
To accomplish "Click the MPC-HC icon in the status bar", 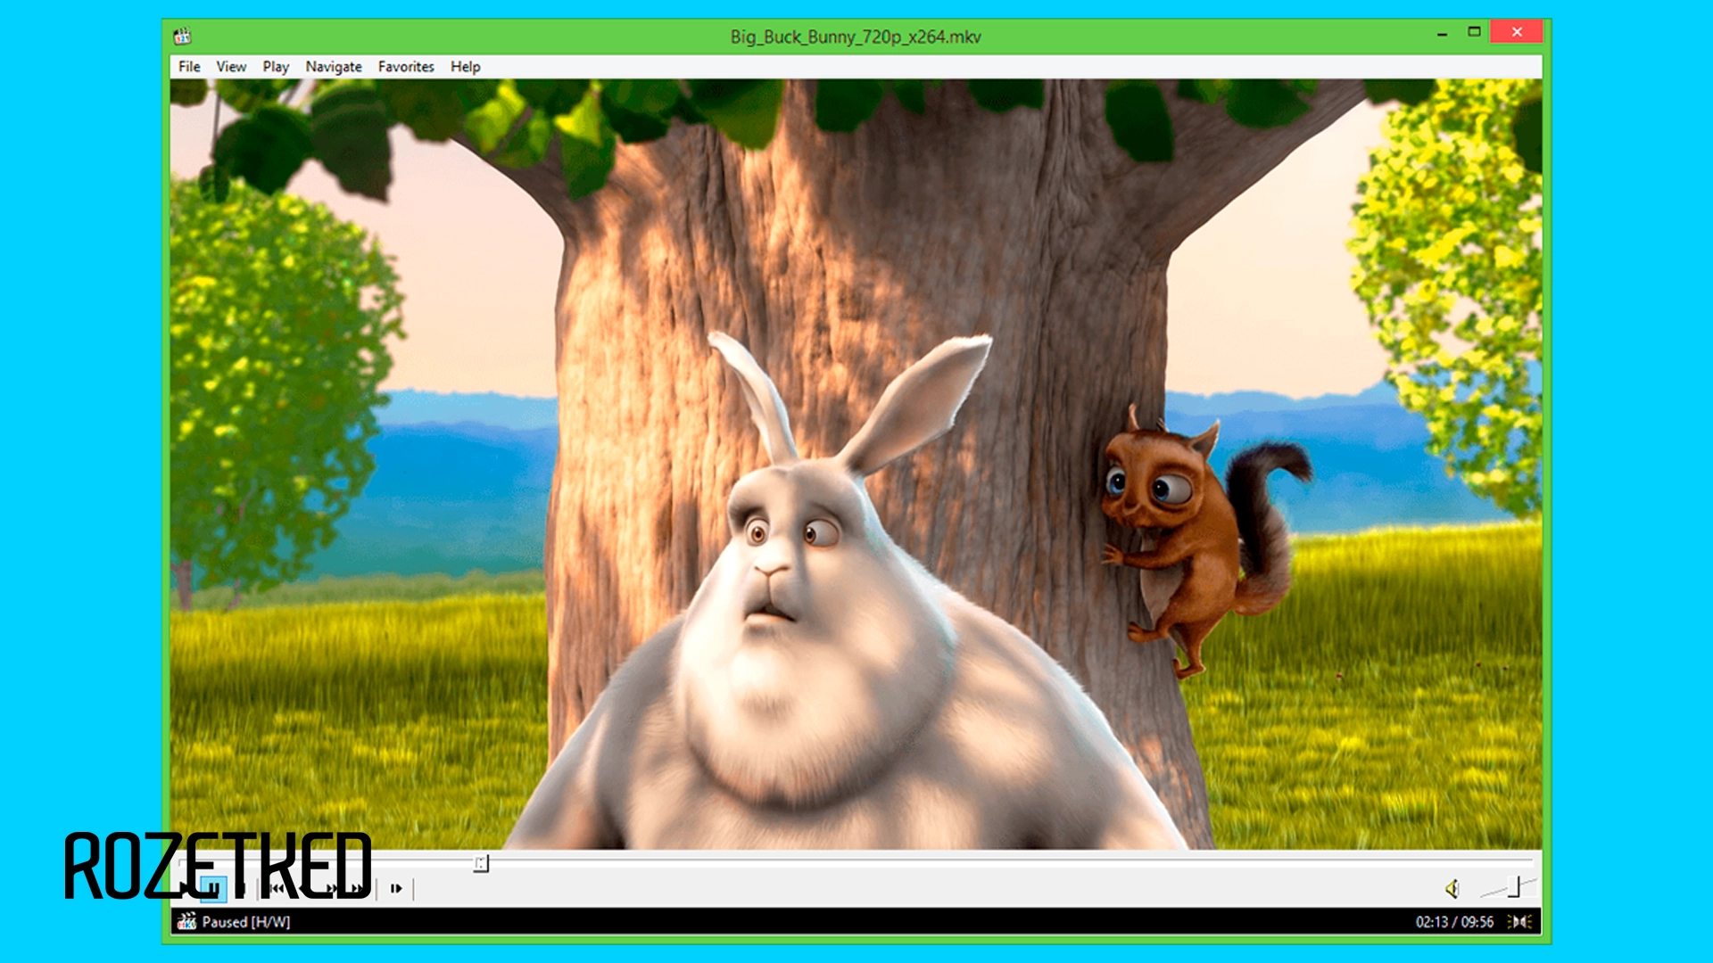I will pos(187,923).
